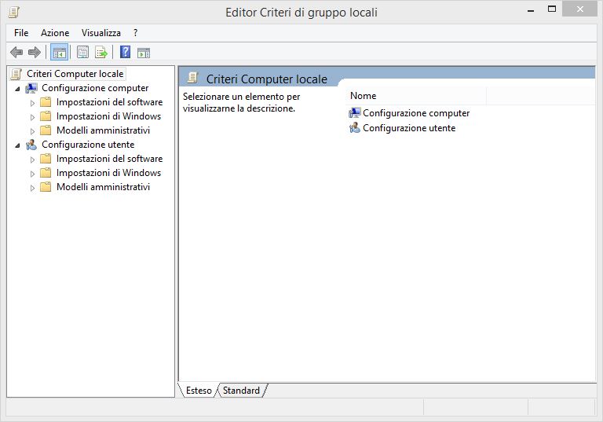This screenshot has width=603, height=422.
Task: Toggle the Show/Hide Action Pane toolbar icon
Action: tap(144, 53)
